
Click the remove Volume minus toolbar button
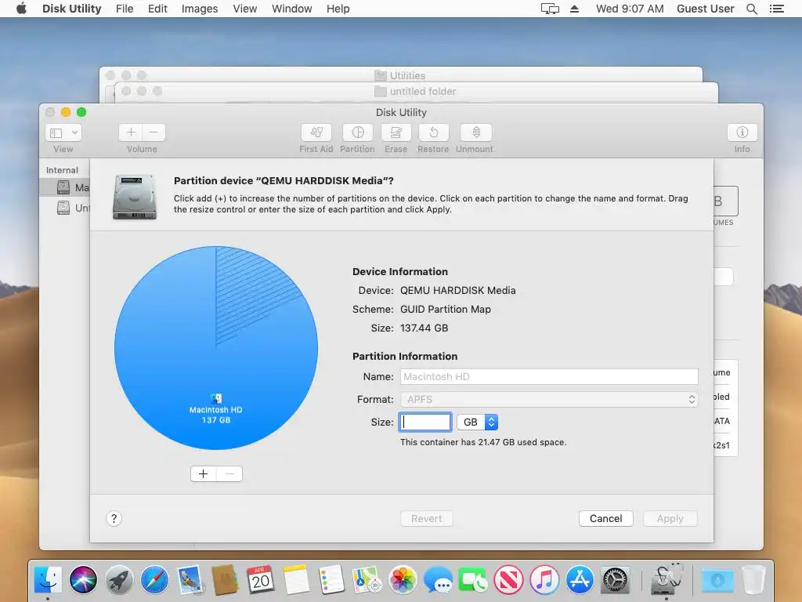point(154,132)
